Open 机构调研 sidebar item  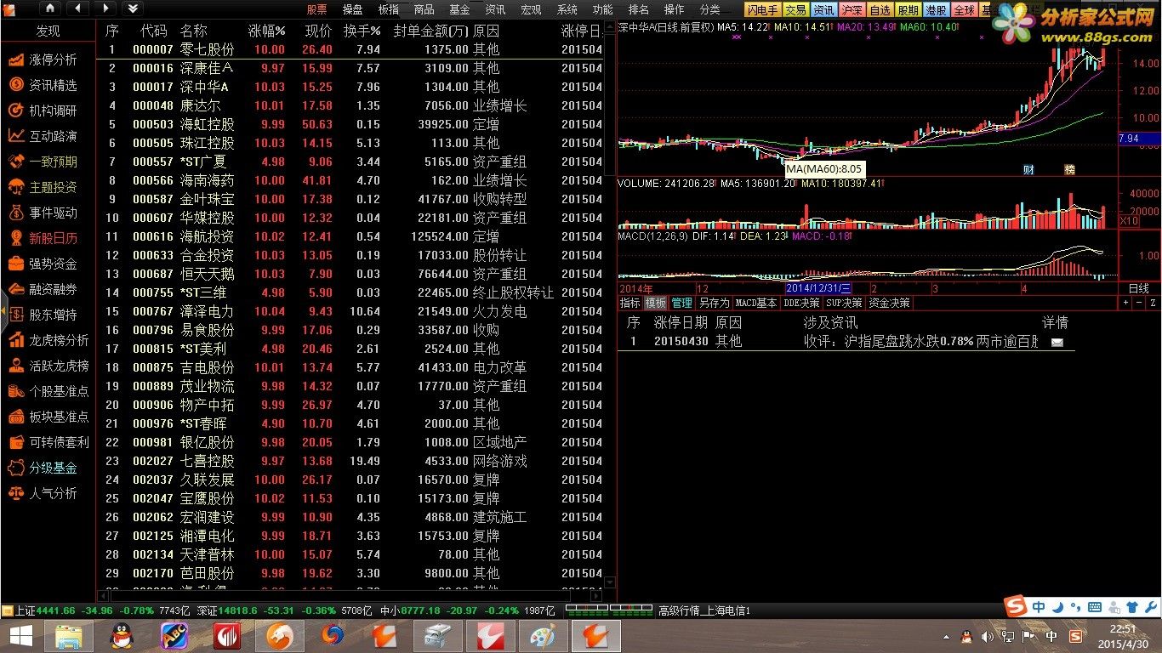(x=43, y=111)
